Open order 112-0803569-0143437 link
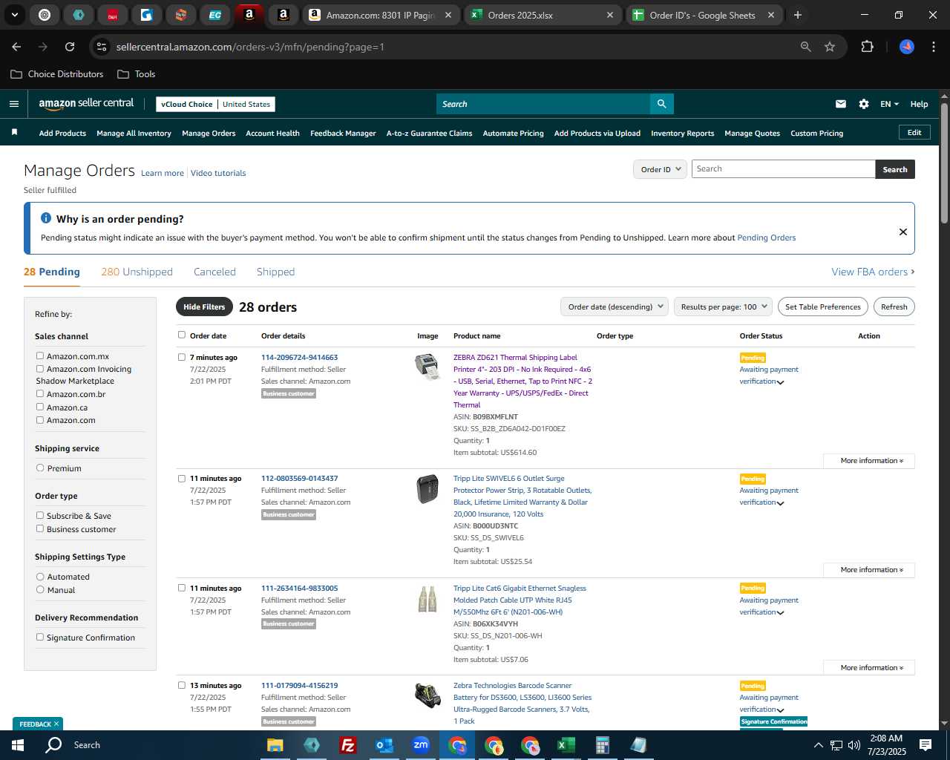Screen dimensions: 950x760 pos(299,479)
